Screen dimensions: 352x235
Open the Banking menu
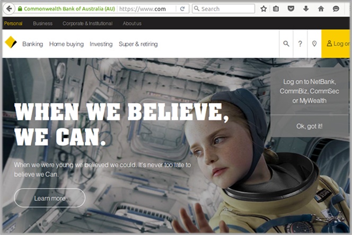(x=32, y=44)
